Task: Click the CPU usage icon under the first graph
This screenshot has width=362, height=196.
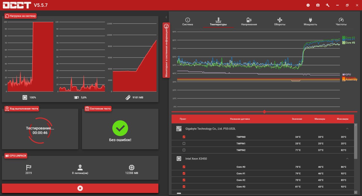Action: point(25,97)
